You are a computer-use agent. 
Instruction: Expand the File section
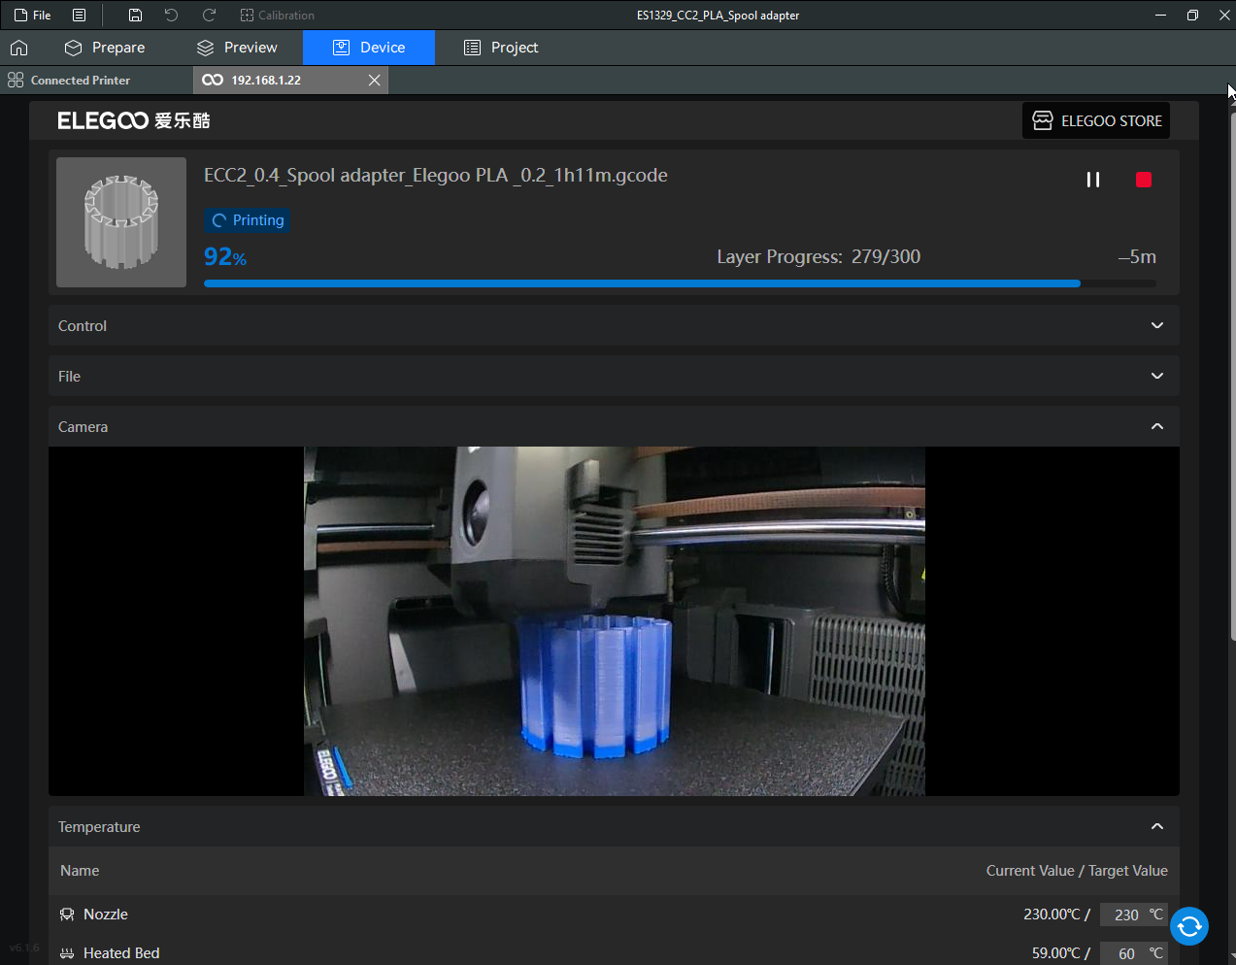point(1156,377)
